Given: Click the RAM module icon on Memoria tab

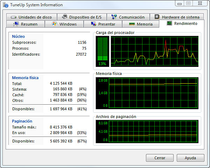Looking at the screenshot, I should tap(132, 24).
